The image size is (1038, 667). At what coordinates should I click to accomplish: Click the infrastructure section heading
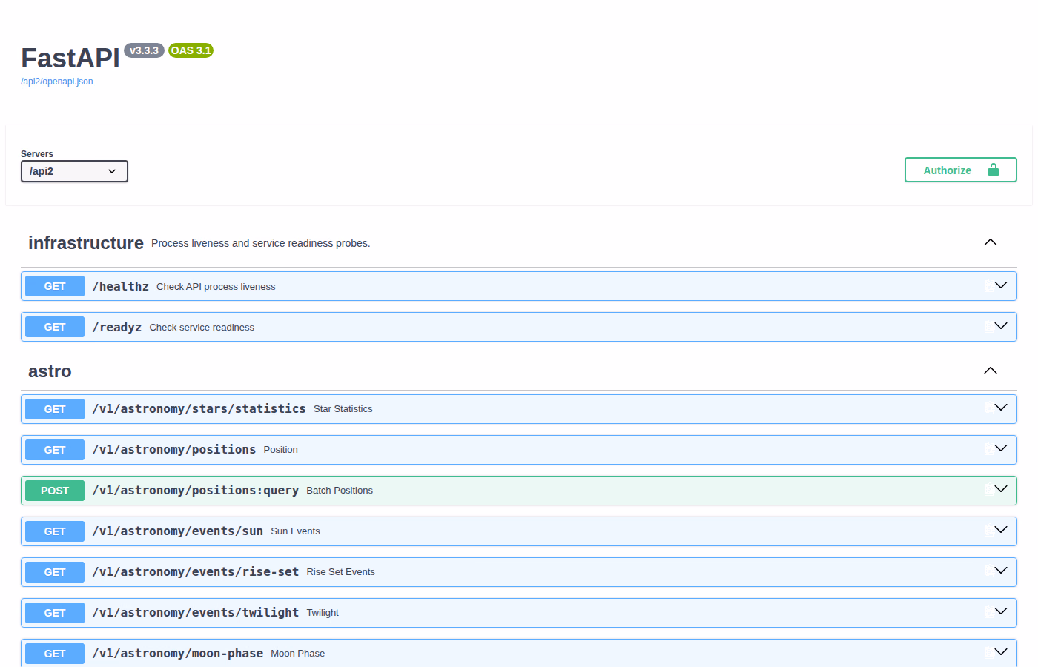[x=86, y=243]
